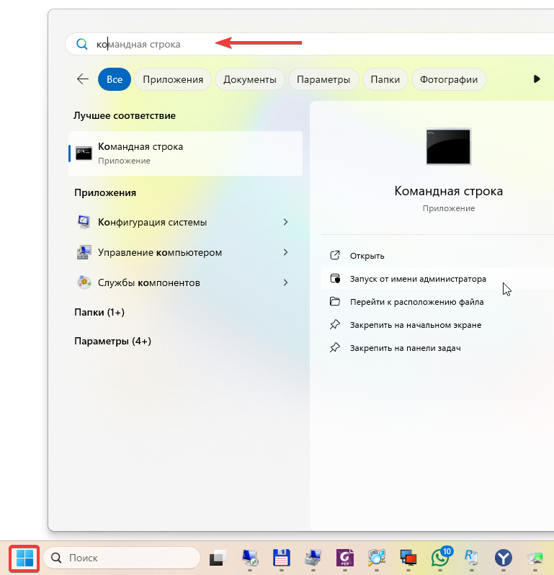Open WhatsApp from the taskbar
The height and width of the screenshot is (575, 554).
tap(440, 558)
